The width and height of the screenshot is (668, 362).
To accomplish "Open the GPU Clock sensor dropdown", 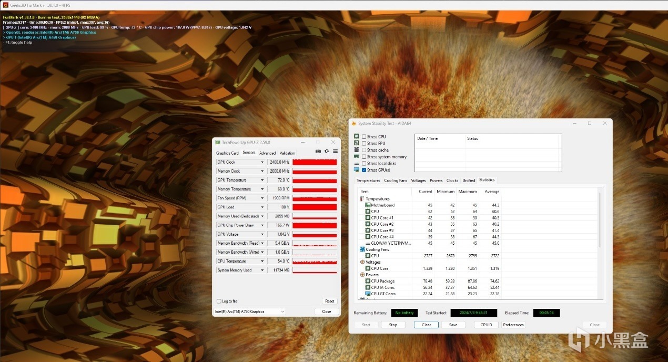I will click(262, 162).
